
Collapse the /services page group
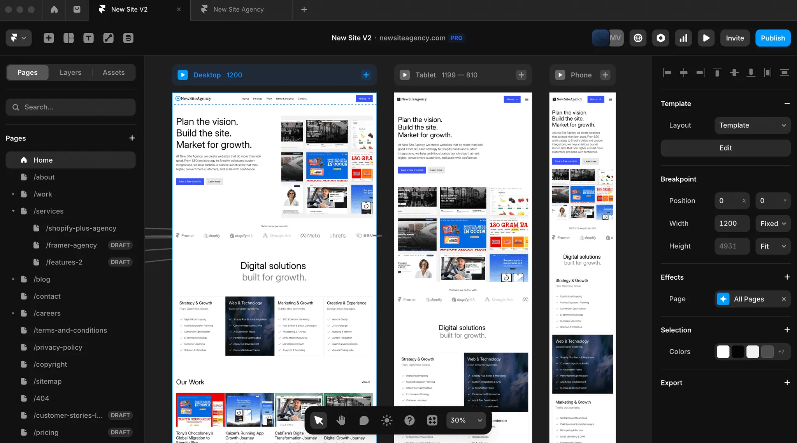pos(13,211)
